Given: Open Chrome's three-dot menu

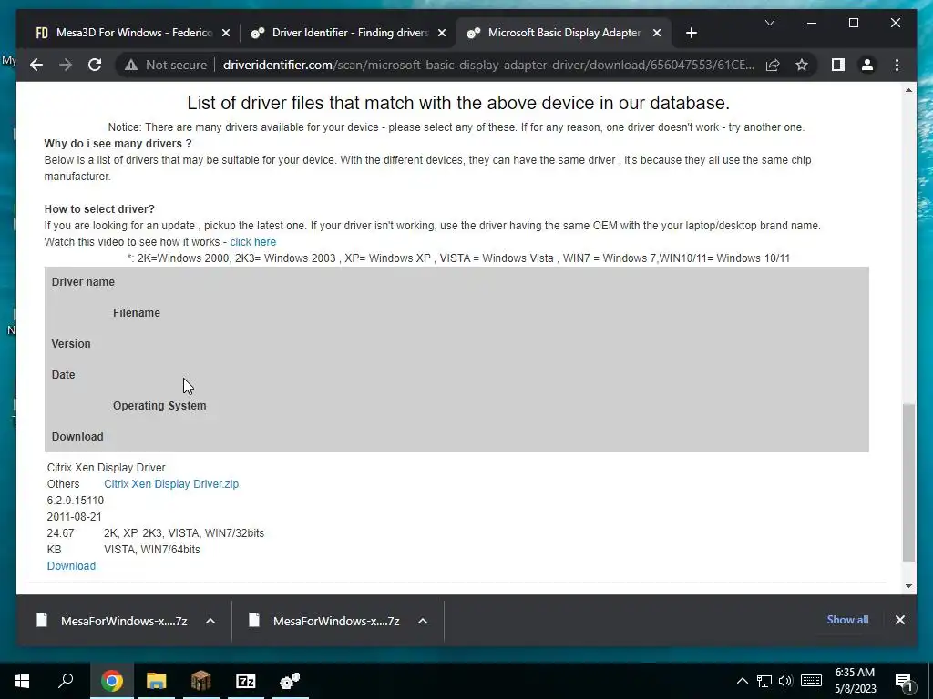Looking at the screenshot, I should (x=897, y=65).
